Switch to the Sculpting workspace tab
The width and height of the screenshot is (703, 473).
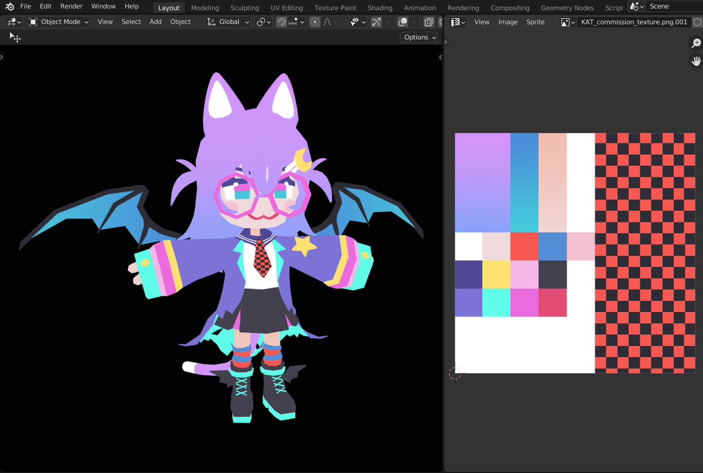point(245,8)
